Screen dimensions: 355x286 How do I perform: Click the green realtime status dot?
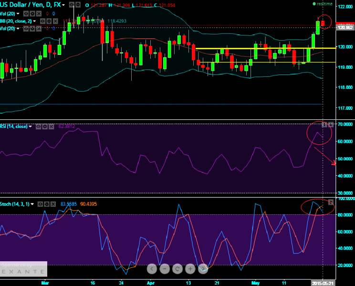(x=314, y=4)
